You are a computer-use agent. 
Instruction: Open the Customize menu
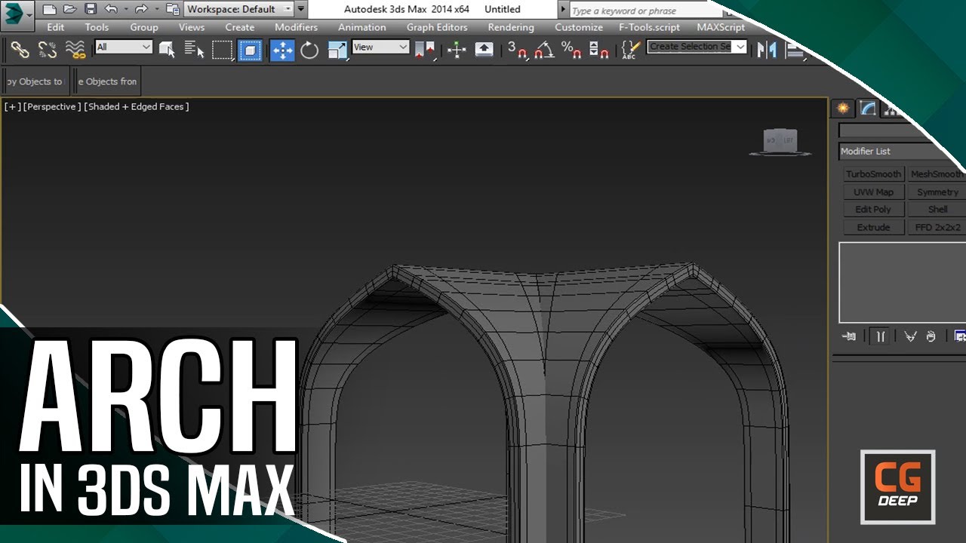(579, 27)
